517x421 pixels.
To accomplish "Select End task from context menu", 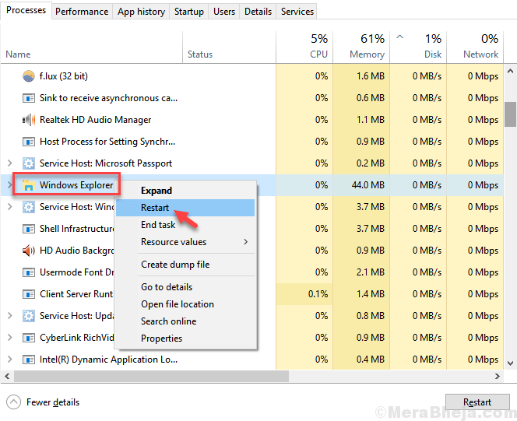I will coord(185,225).
